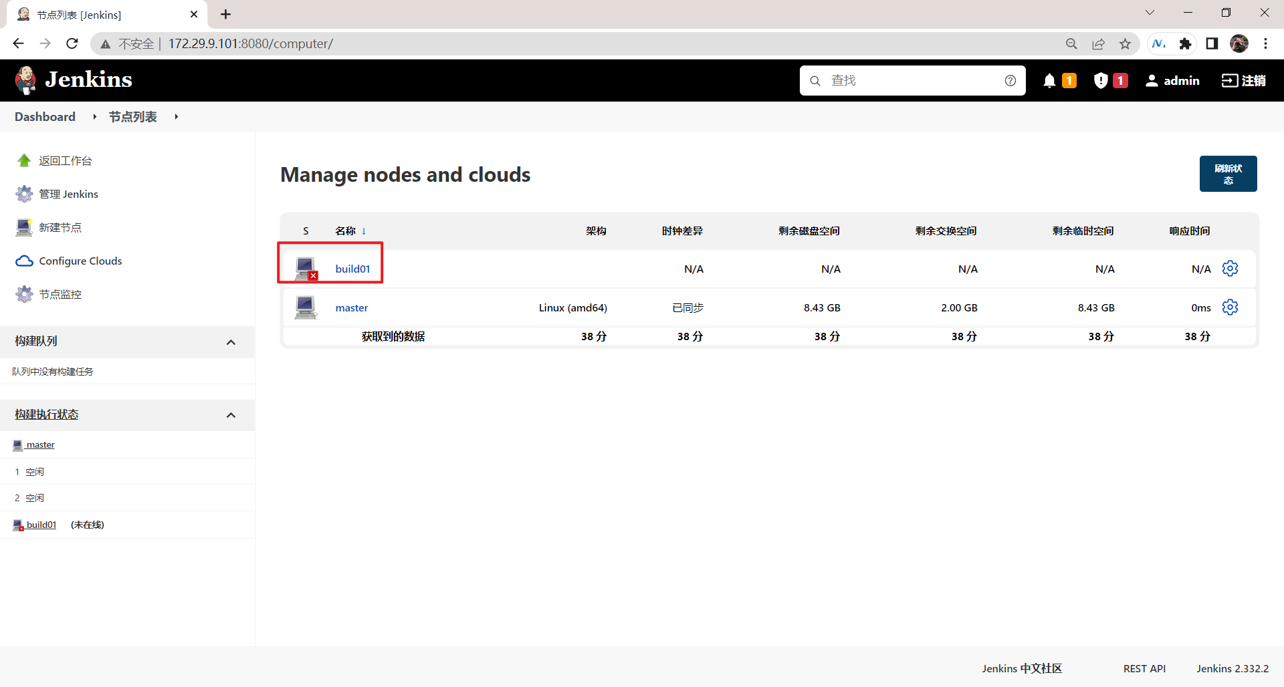Click the New Node computer icon
The height and width of the screenshot is (687, 1284).
tap(24, 227)
